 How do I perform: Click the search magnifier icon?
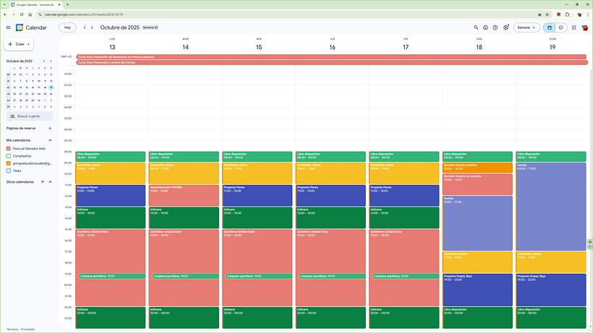[476, 27]
